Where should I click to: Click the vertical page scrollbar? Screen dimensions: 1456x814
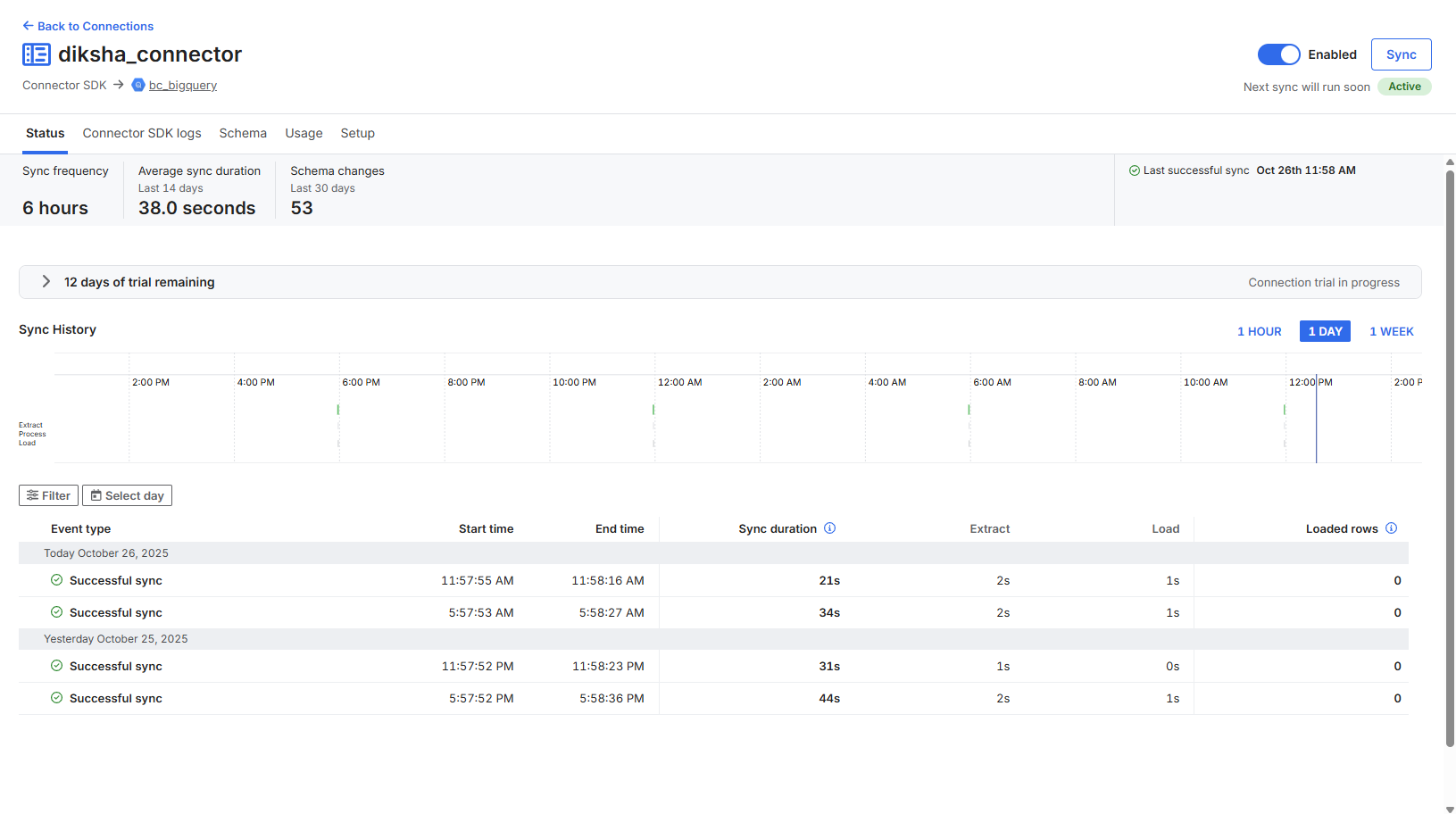point(1450,457)
